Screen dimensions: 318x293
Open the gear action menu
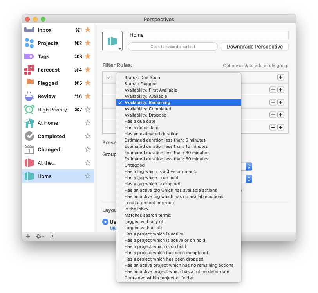[40, 236]
